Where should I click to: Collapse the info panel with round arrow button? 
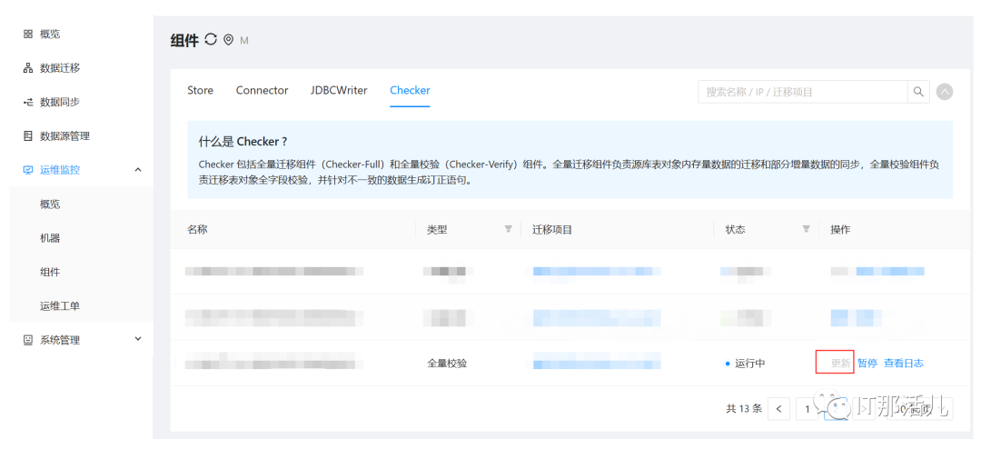coord(945,92)
